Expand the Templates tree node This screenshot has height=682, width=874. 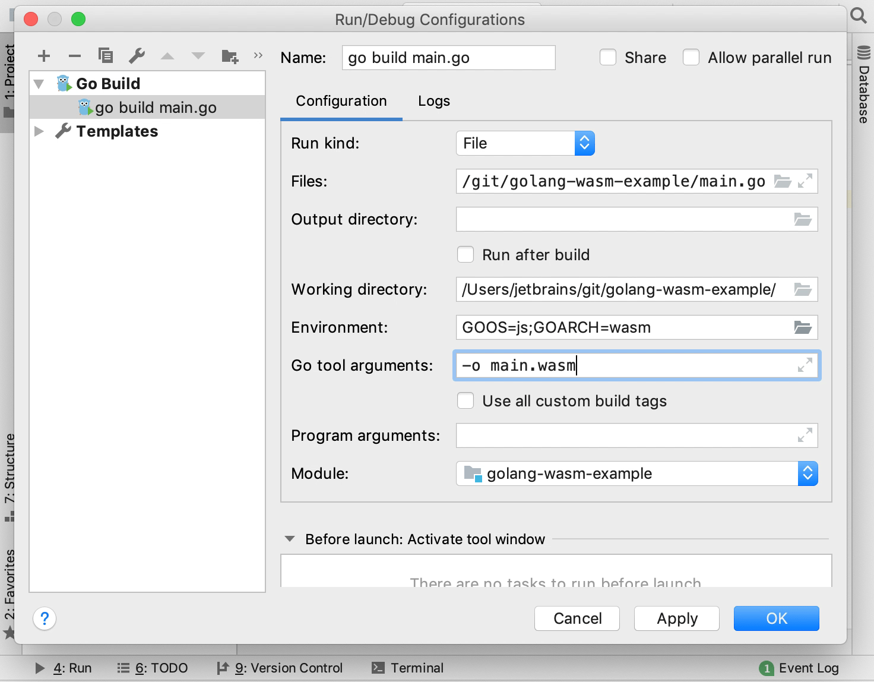39,131
